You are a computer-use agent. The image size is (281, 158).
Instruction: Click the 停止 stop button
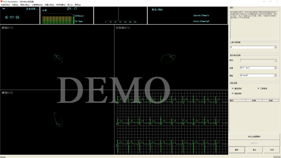[254, 150]
